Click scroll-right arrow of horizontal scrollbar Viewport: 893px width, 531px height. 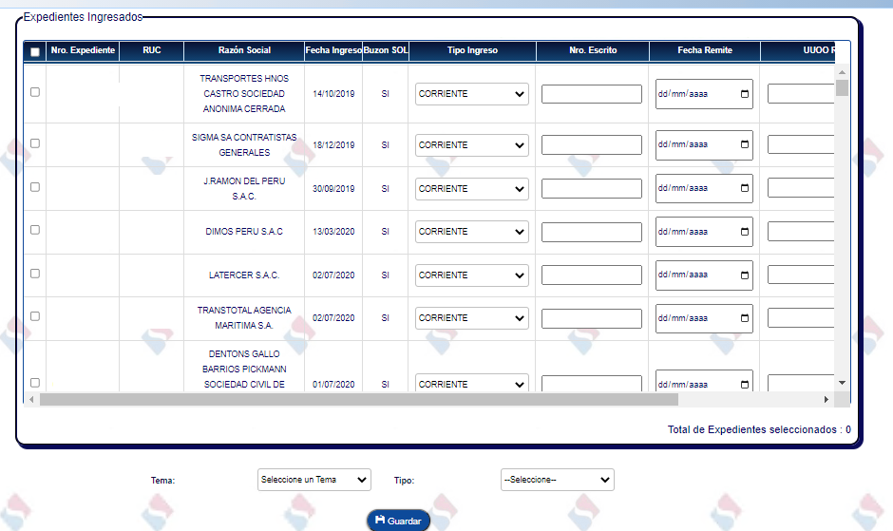point(826,399)
